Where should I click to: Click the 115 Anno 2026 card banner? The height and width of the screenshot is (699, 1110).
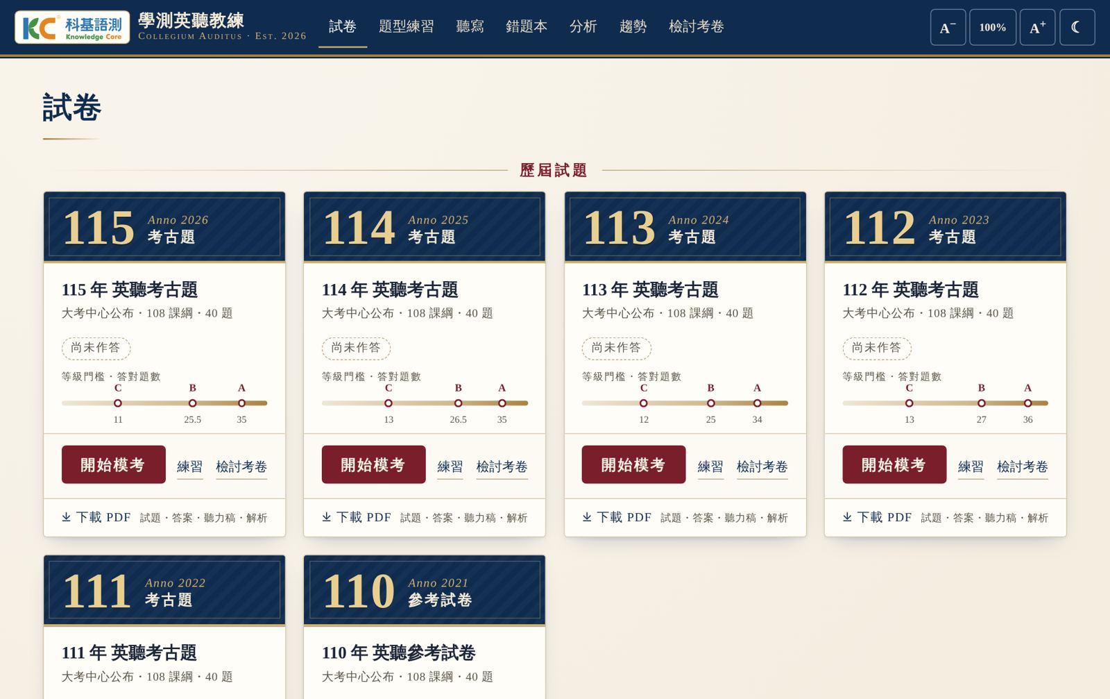tap(164, 227)
